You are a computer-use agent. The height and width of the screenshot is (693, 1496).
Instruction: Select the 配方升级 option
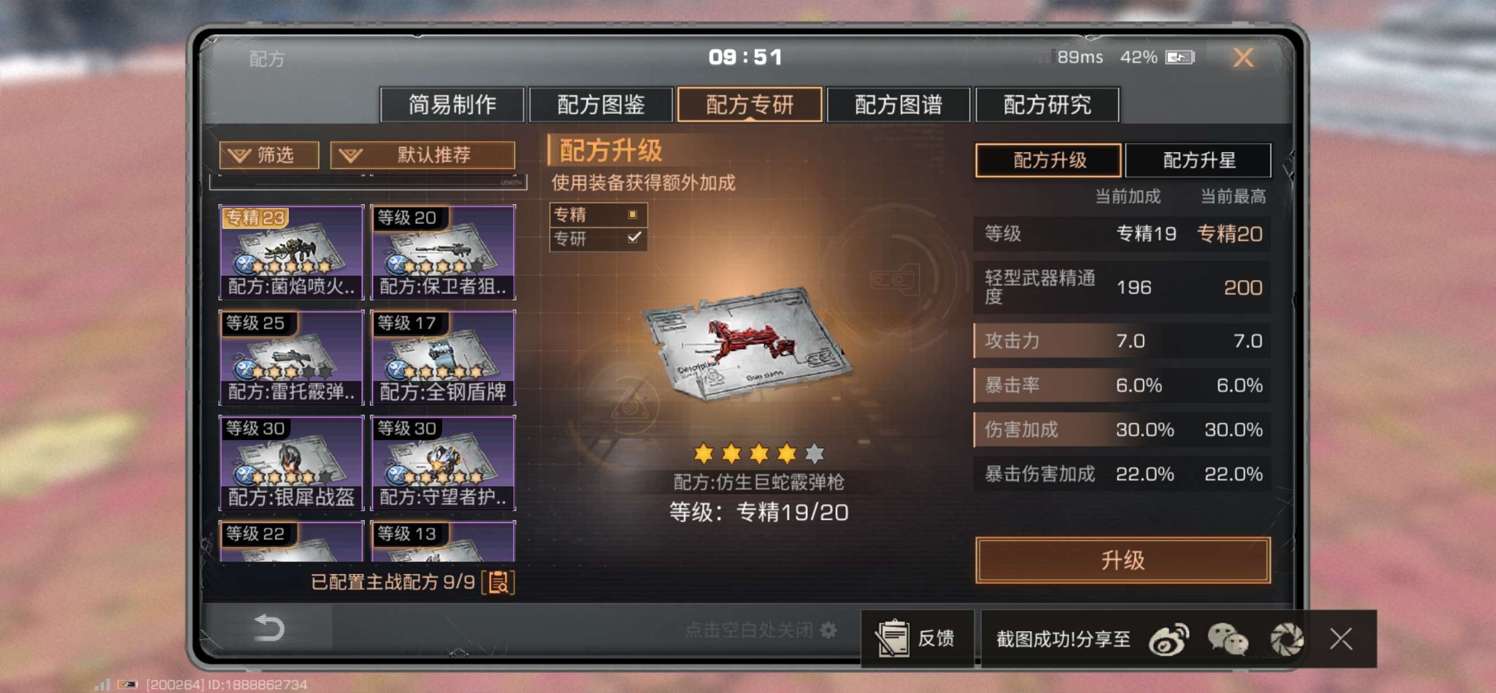1048,160
